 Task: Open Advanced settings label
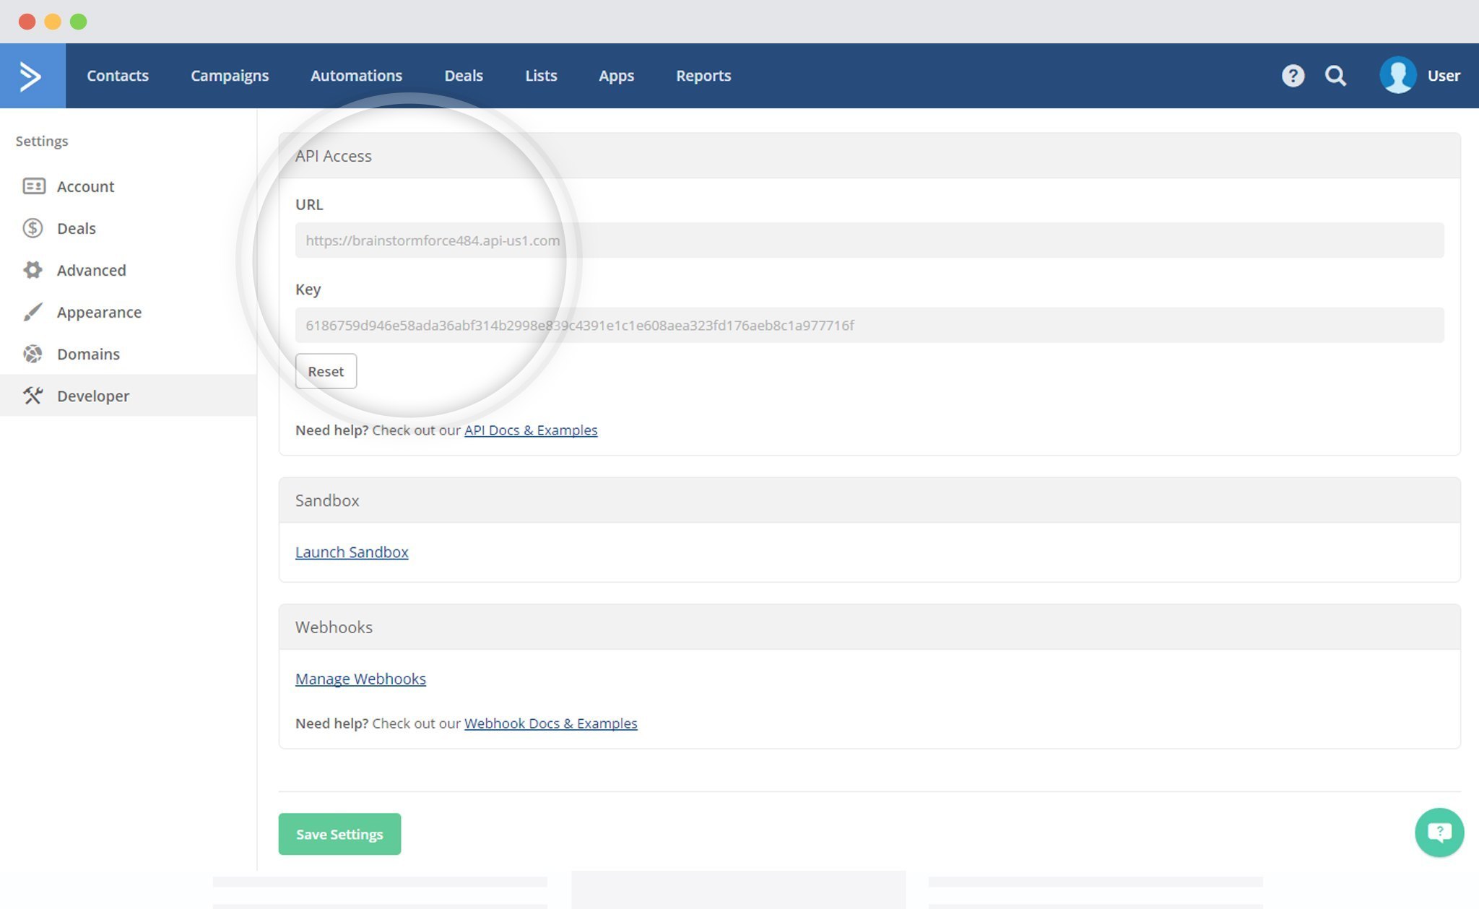point(92,270)
